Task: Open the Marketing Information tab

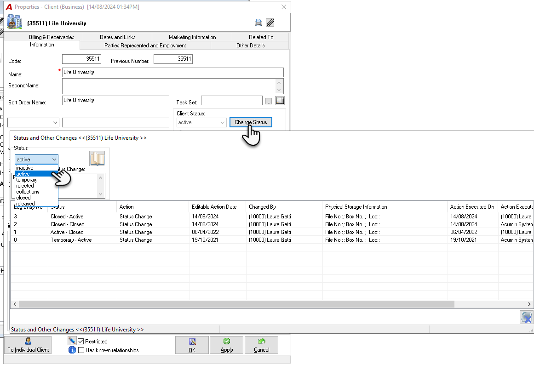Action: click(x=192, y=37)
